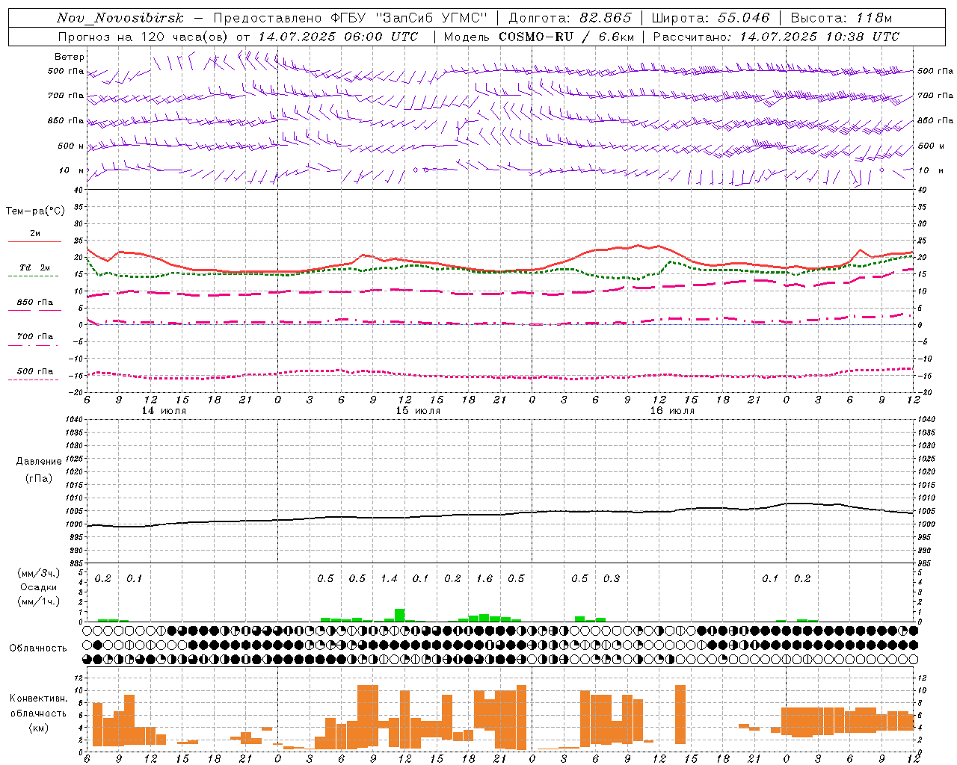Viewport: 957px width, 765px height.
Task: Click the 500 гПа dotted temperature legend entry
Action: [x=34, y=375]
